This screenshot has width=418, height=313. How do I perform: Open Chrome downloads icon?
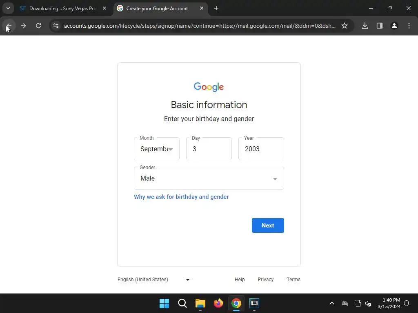click(365, 26)
